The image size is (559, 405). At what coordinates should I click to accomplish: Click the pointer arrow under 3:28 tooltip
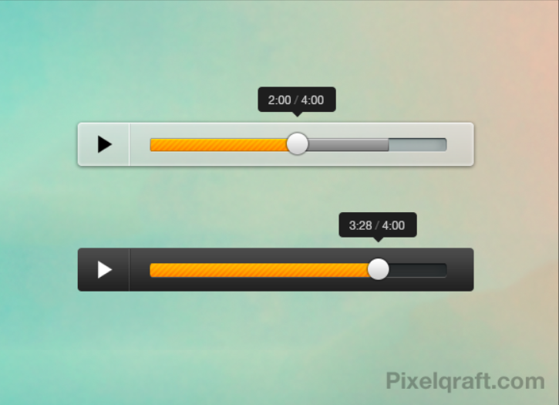point(379,239)
